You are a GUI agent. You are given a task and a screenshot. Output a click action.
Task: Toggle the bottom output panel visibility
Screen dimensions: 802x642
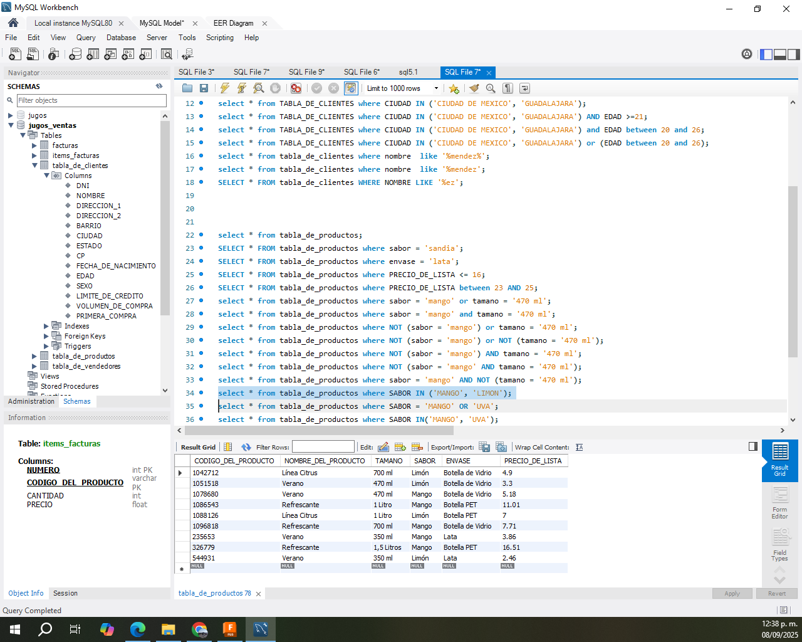click(x=780, y=55)
